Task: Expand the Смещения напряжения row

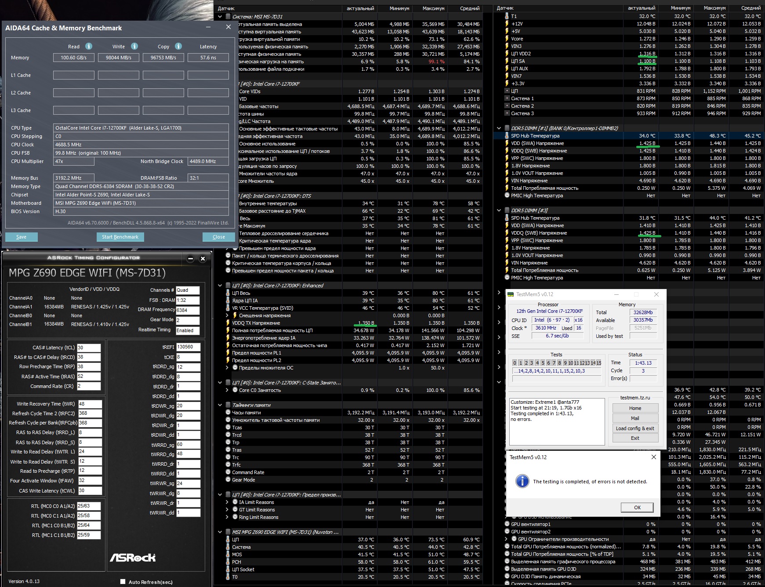Action: click(227, 315)
